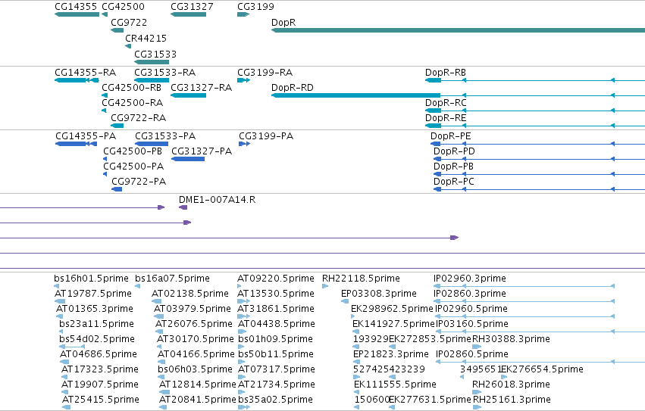Select the AT25415.5prime EST
The width and height of the screenshot is (645, 411).
67,407
